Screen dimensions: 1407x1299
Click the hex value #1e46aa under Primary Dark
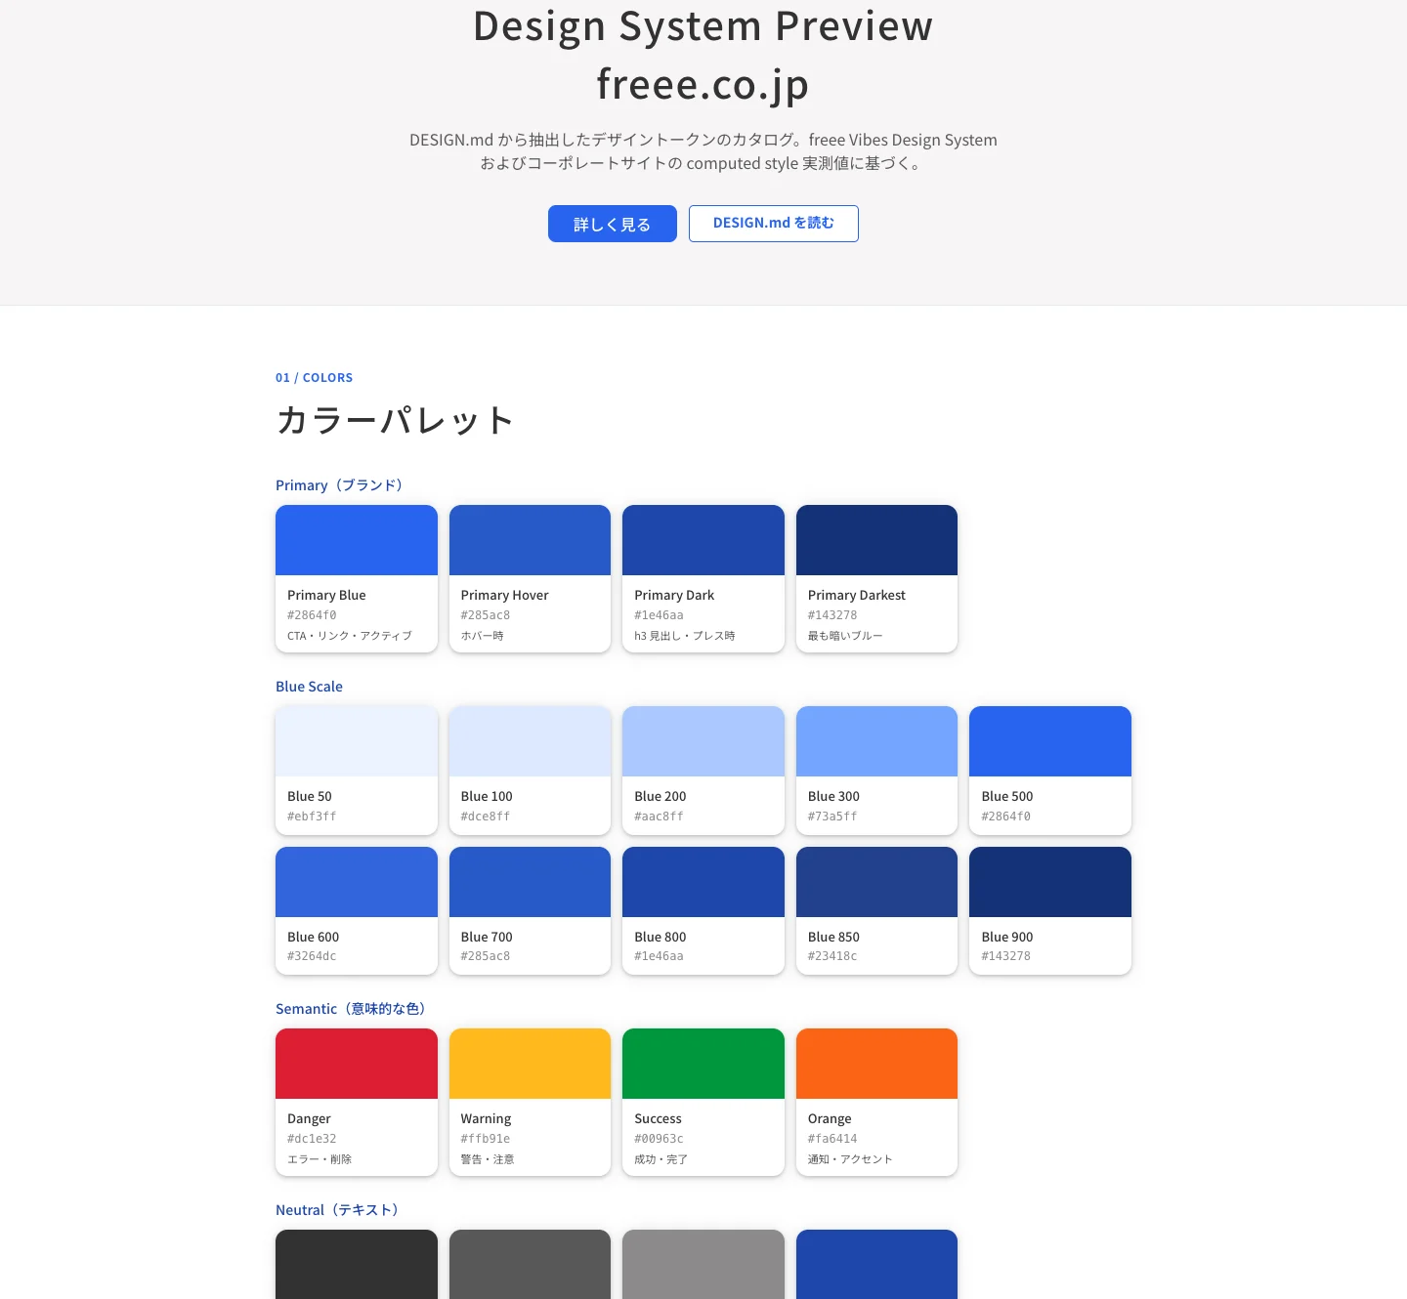pos(659,615)
